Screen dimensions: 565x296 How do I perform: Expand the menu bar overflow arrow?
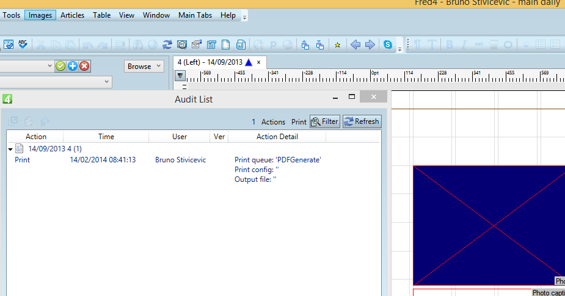coord(244,17)
